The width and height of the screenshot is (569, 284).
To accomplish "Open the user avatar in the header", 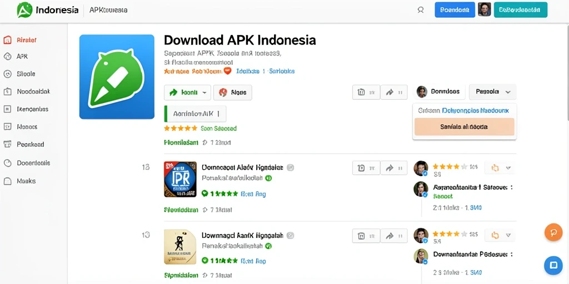I will click(485, 10).
